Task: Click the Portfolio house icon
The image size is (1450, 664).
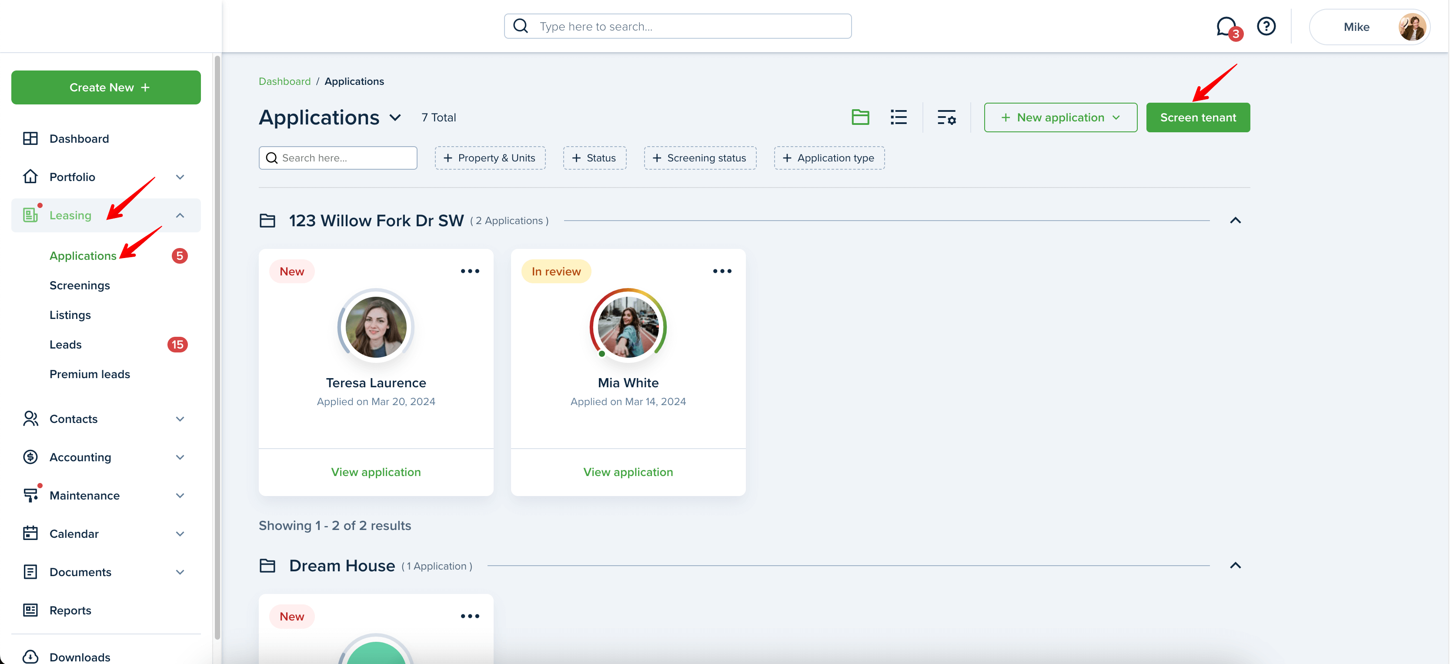Action: tap(30, 177)
